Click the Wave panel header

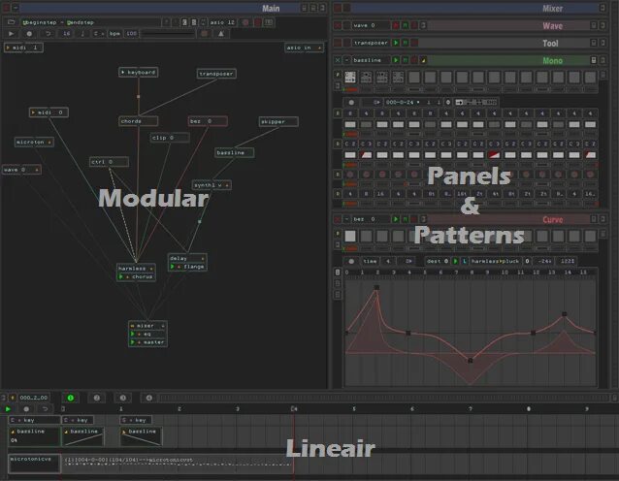tap(508, 25)
